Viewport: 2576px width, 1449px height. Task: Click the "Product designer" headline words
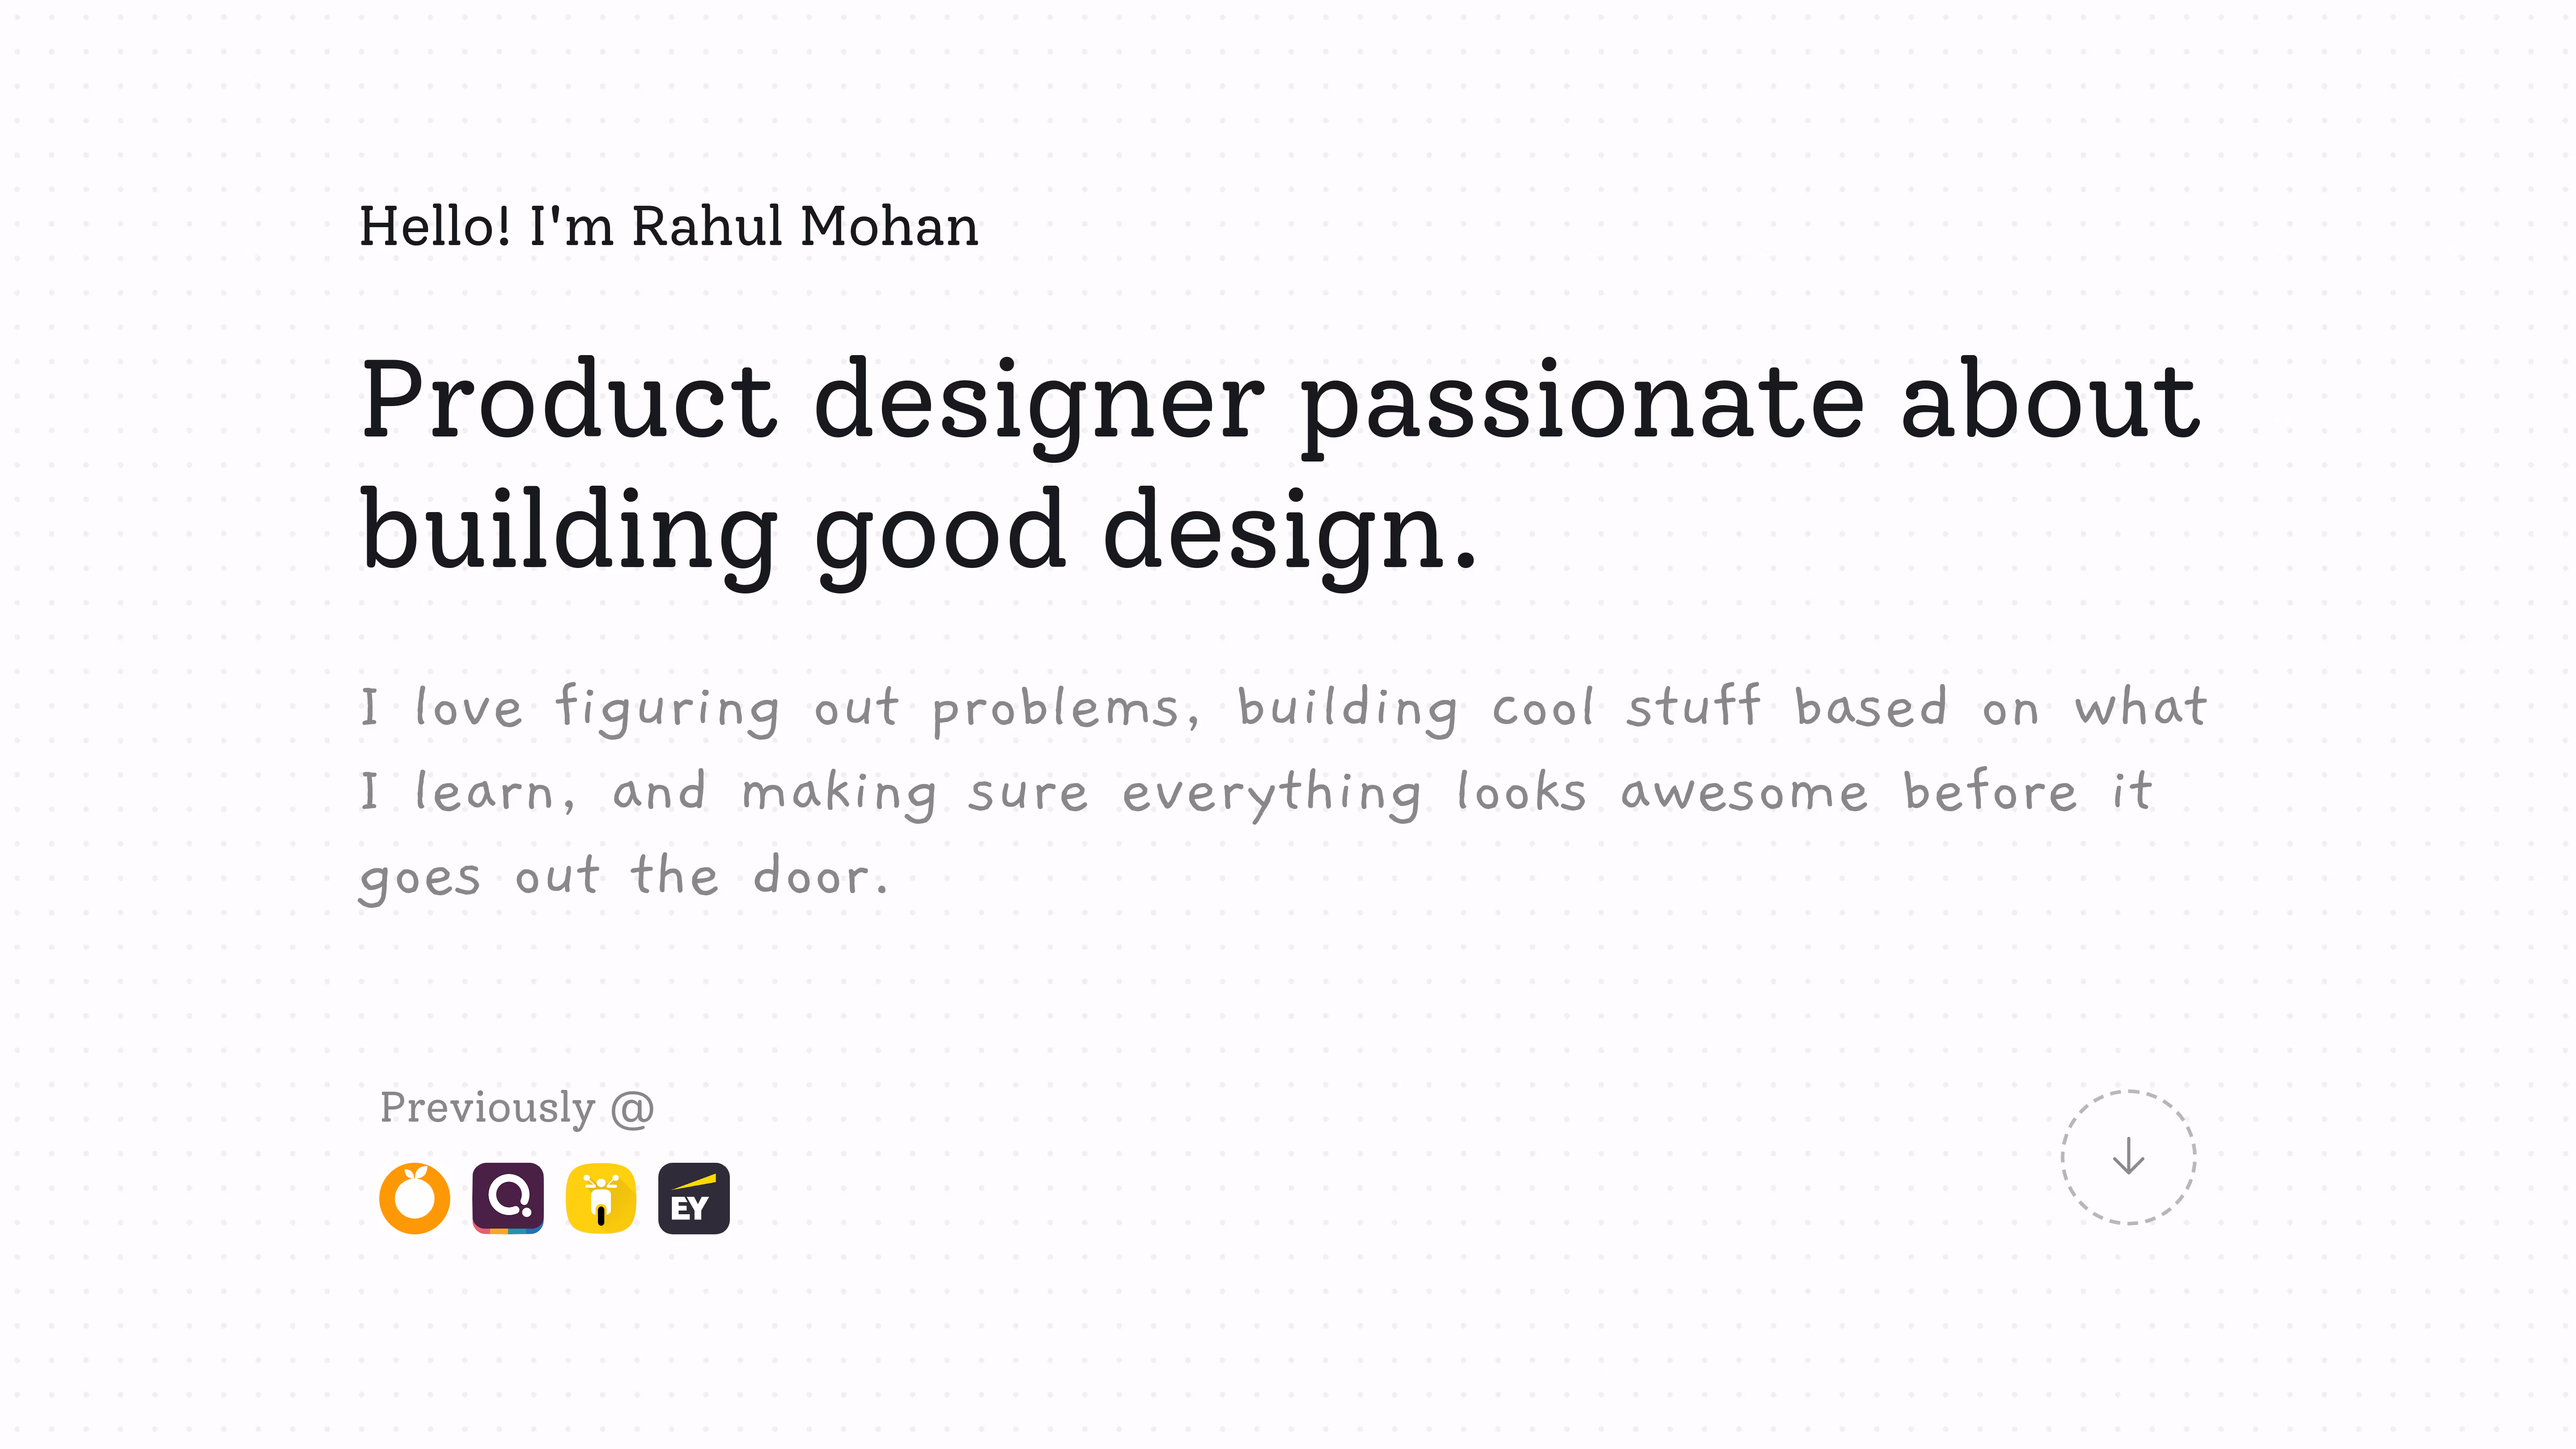[812, 402]
